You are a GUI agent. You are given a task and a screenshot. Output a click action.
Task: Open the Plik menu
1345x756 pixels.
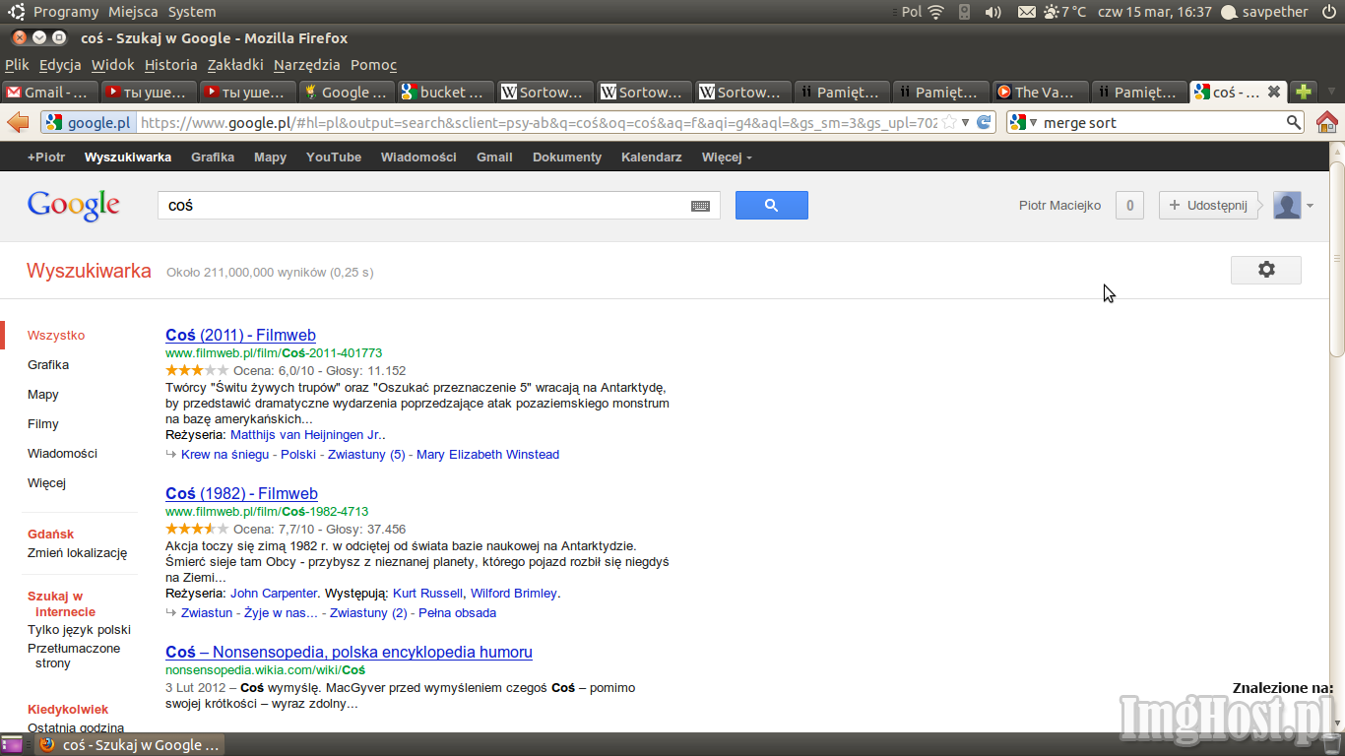[x=17, y=65]
